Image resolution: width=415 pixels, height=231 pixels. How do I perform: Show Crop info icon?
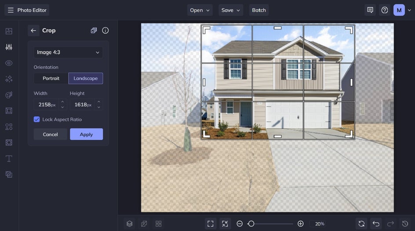pyautogui.click(x=106, y=30)
